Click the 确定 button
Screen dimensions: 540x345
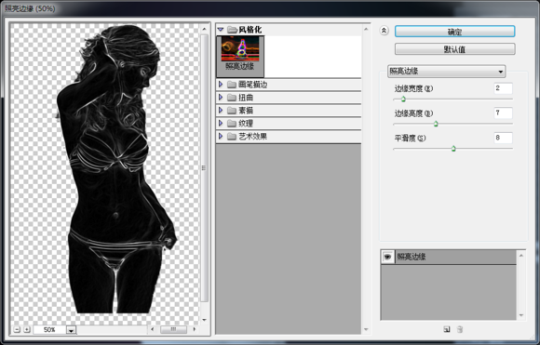coord(455,32)
